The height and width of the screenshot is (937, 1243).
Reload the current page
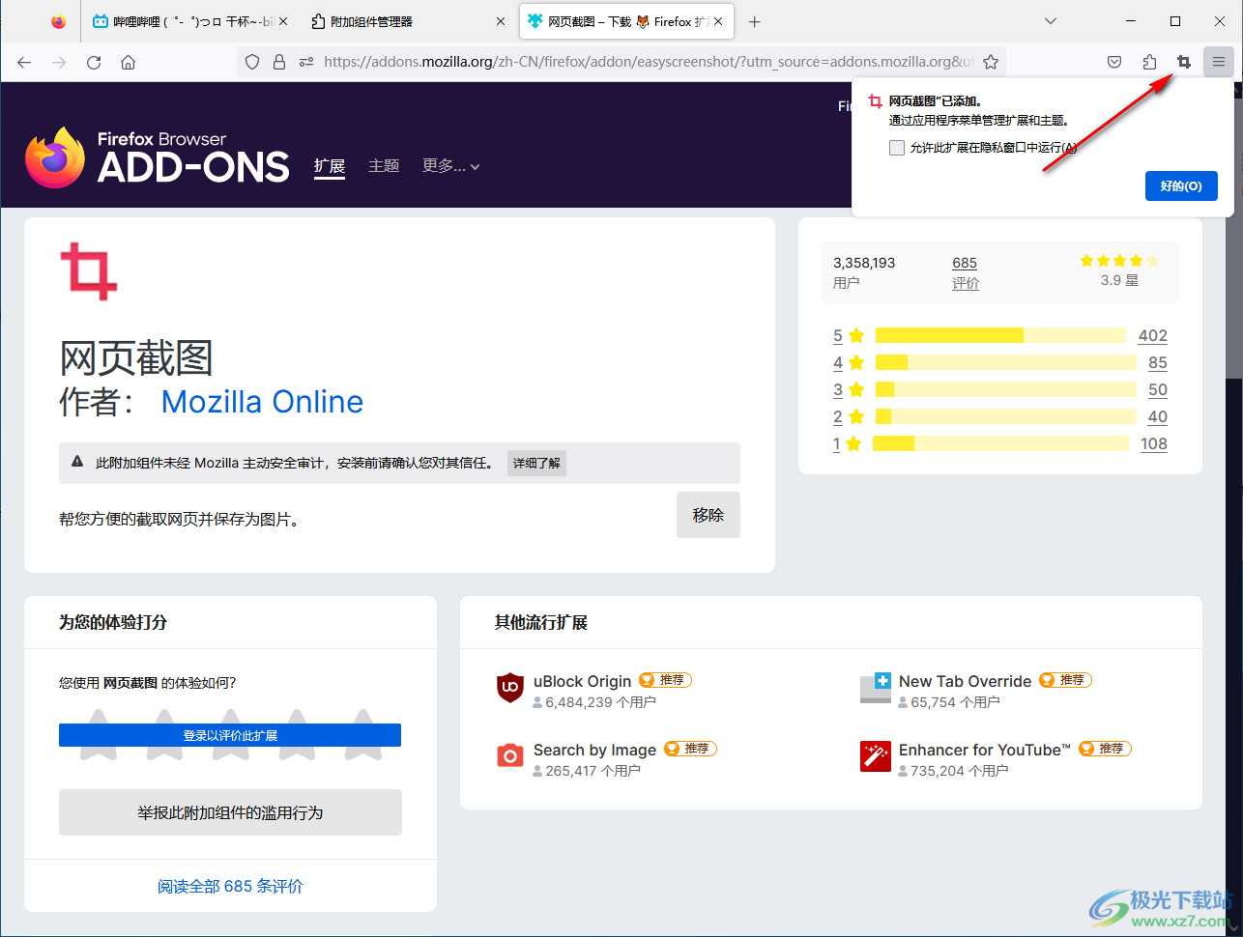[94, 62]
